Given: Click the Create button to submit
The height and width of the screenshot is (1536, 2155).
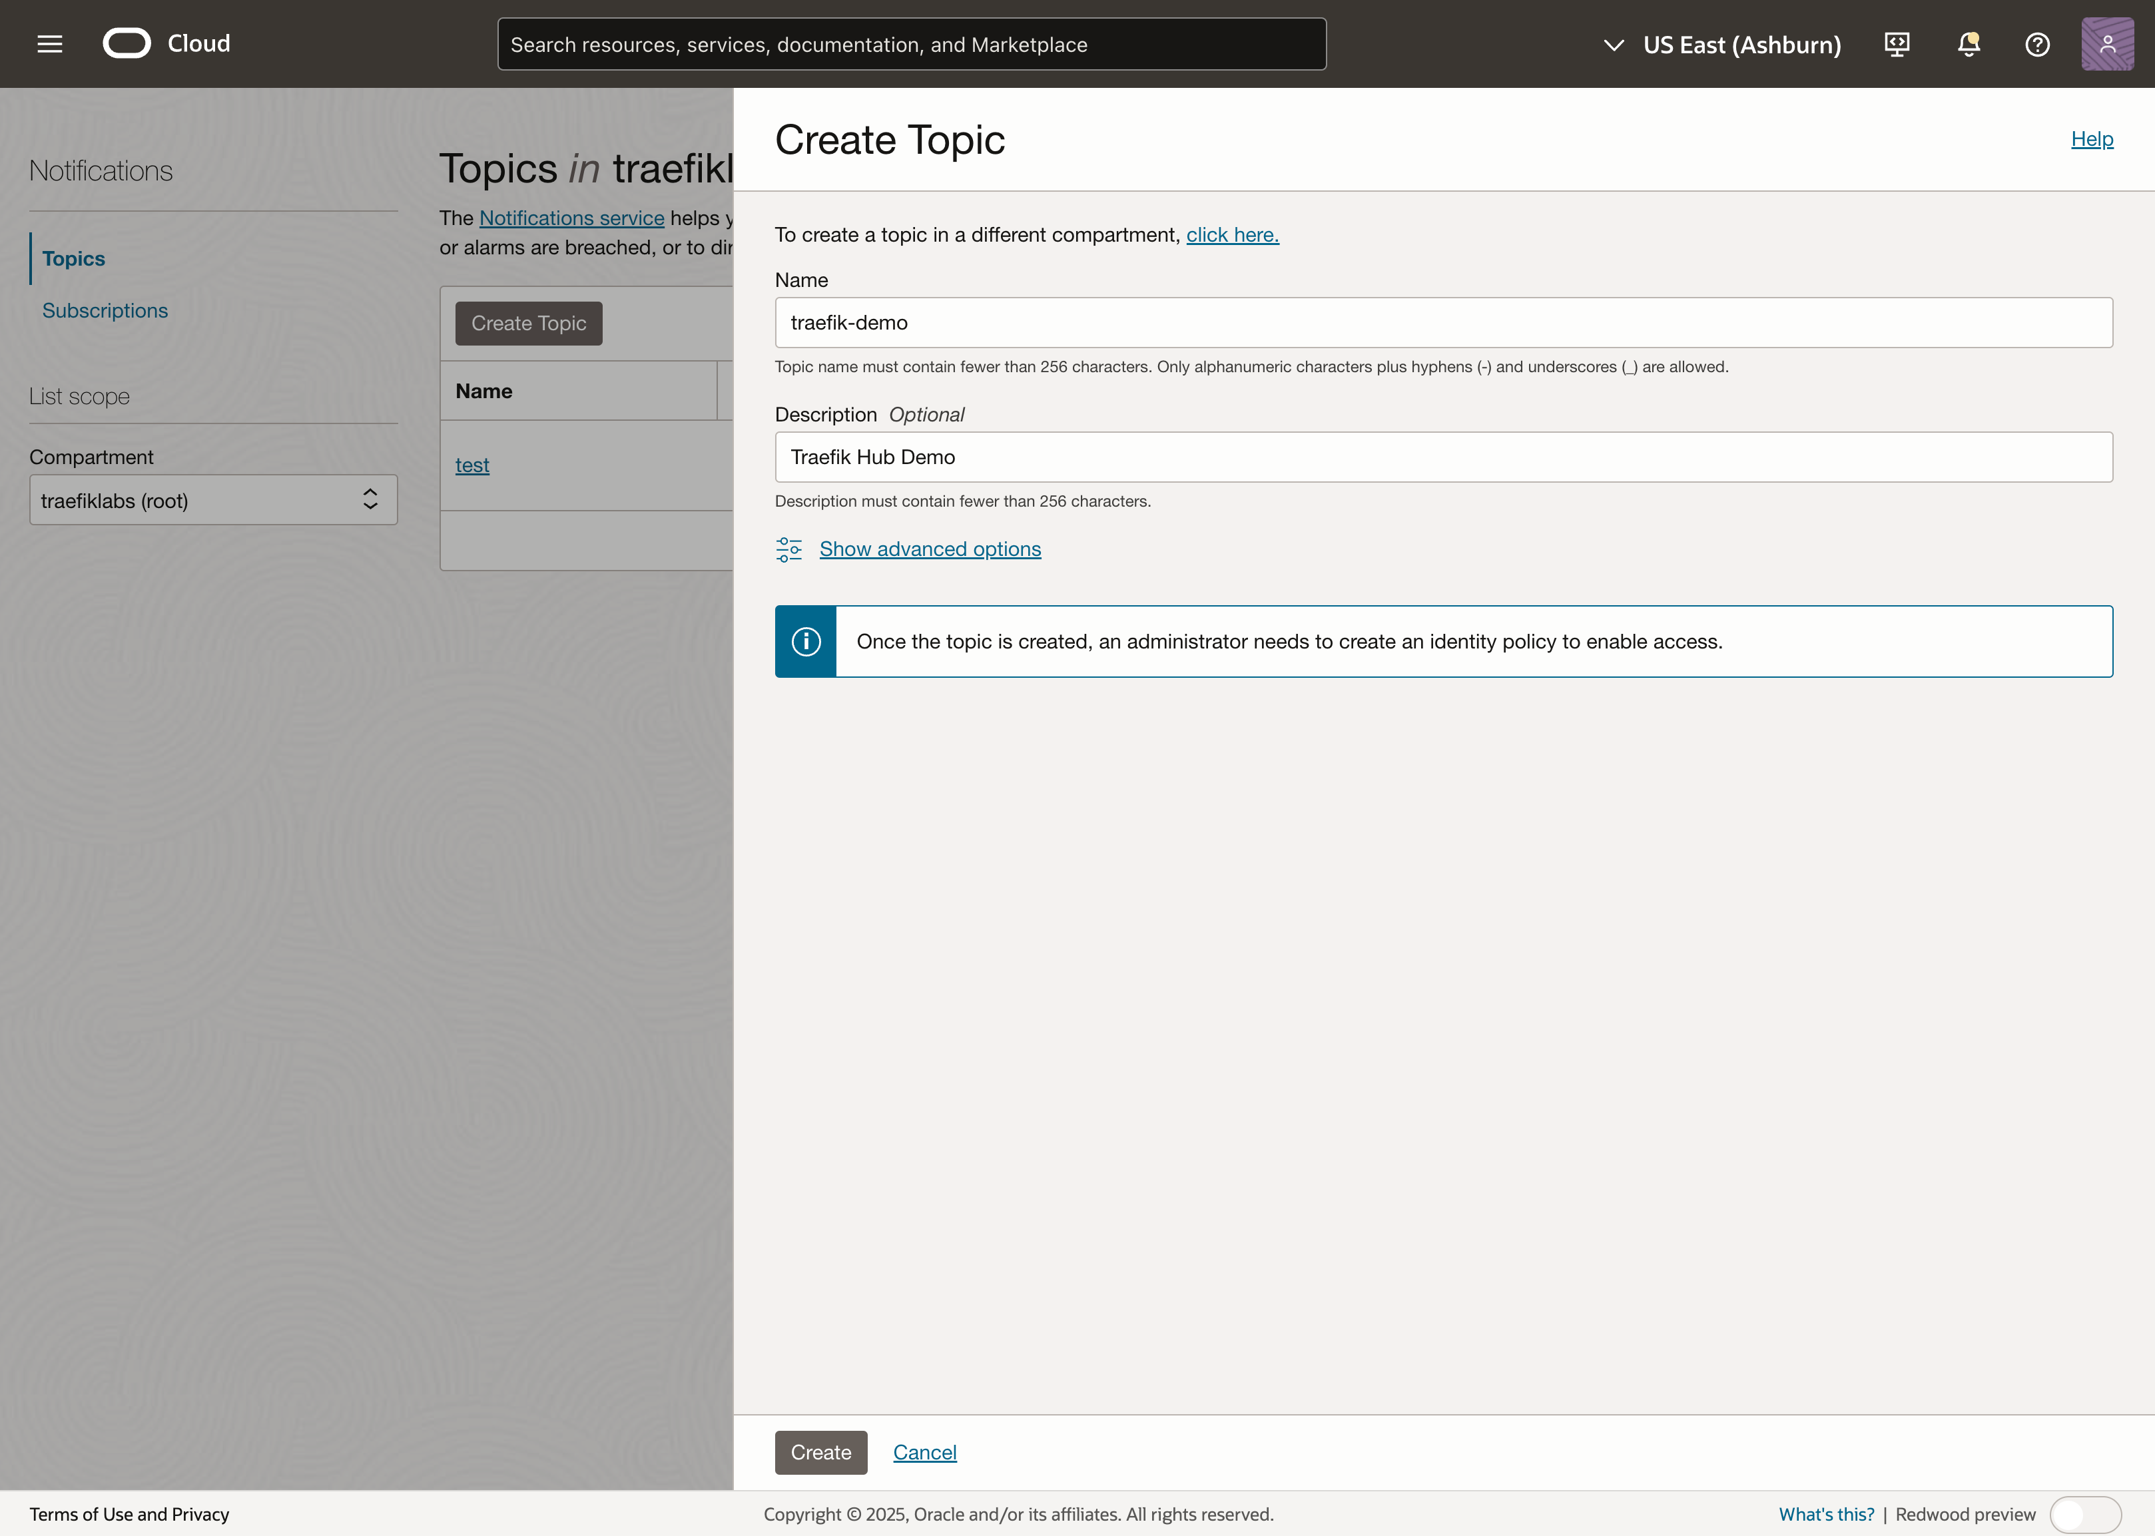Looking at the screenshot, I should (820, 1452).
